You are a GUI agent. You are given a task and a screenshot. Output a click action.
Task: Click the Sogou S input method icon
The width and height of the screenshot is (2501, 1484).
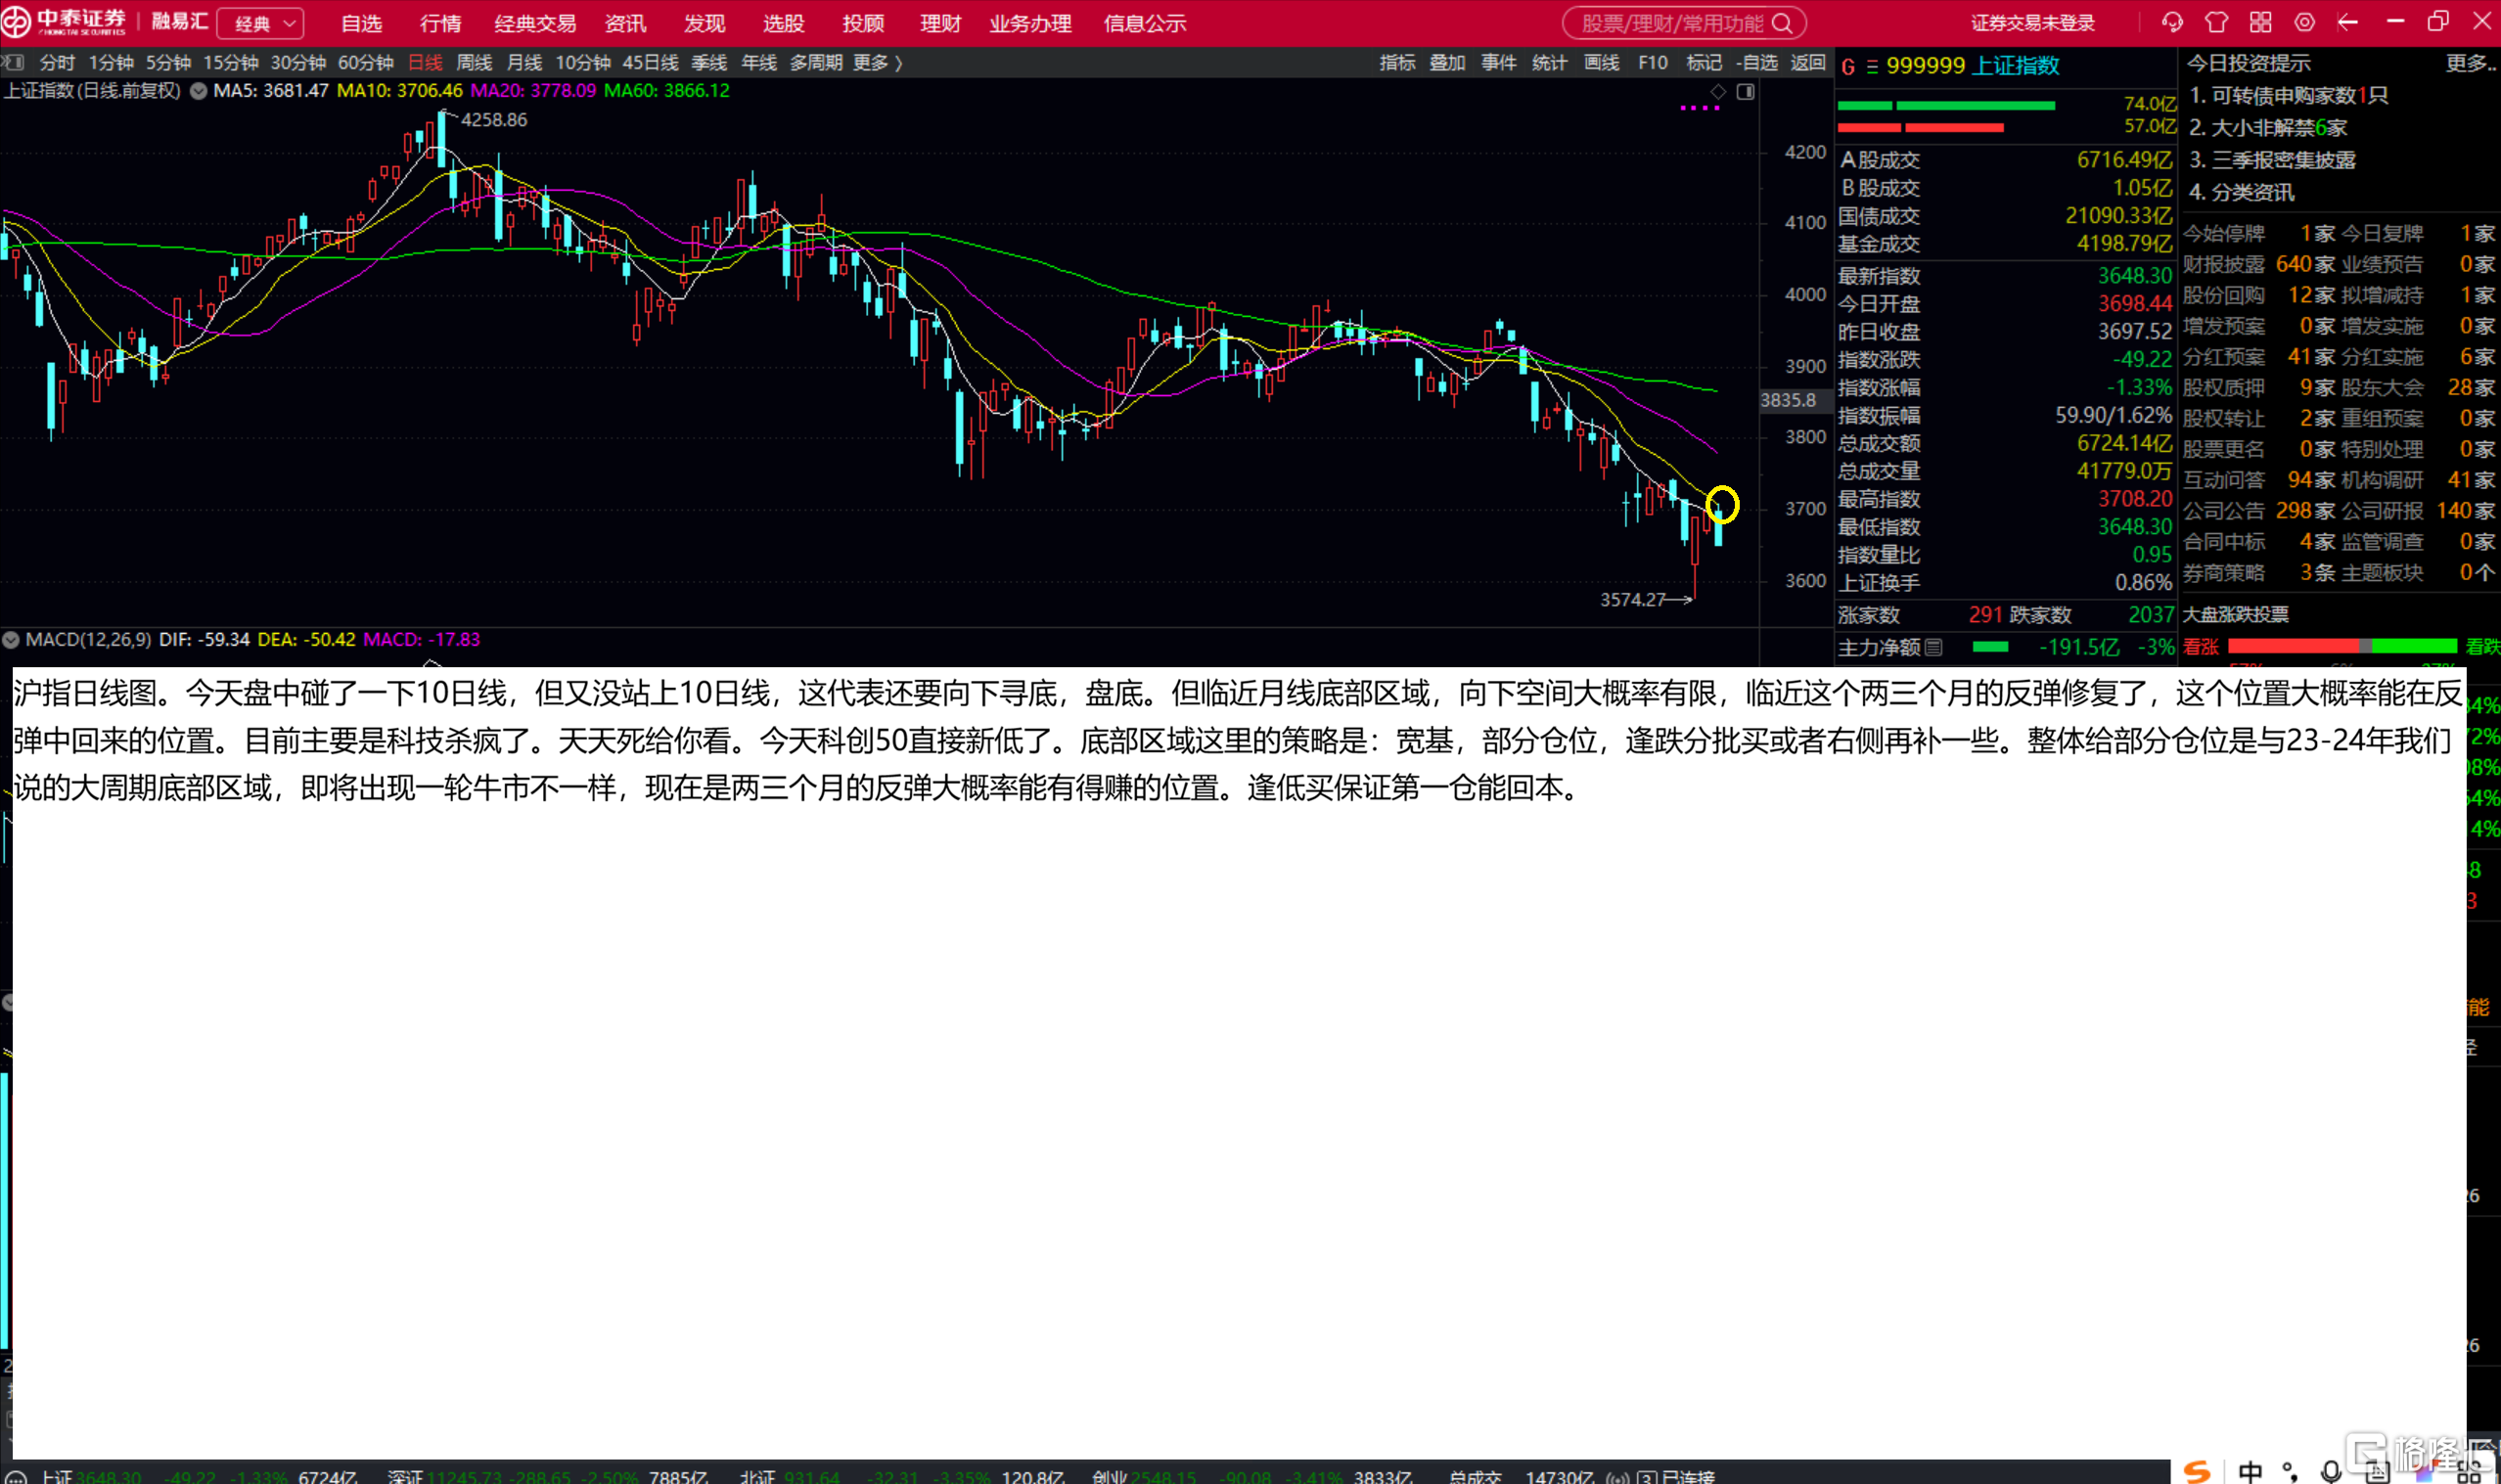point(2197,1471)
